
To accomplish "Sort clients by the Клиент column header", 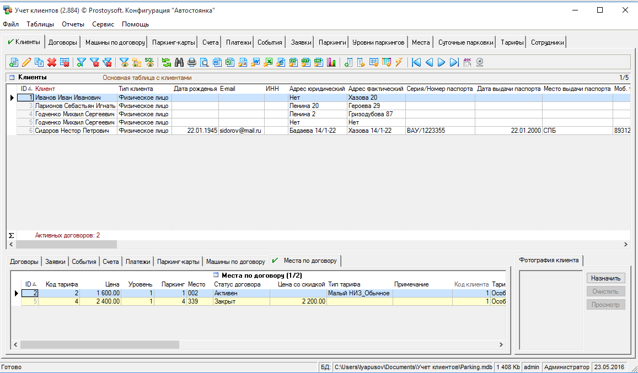I will tap(45, 89).
